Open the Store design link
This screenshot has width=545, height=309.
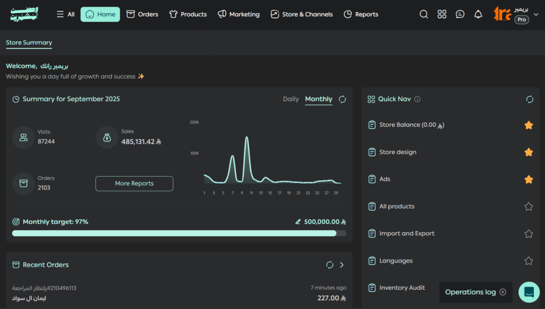398,152
